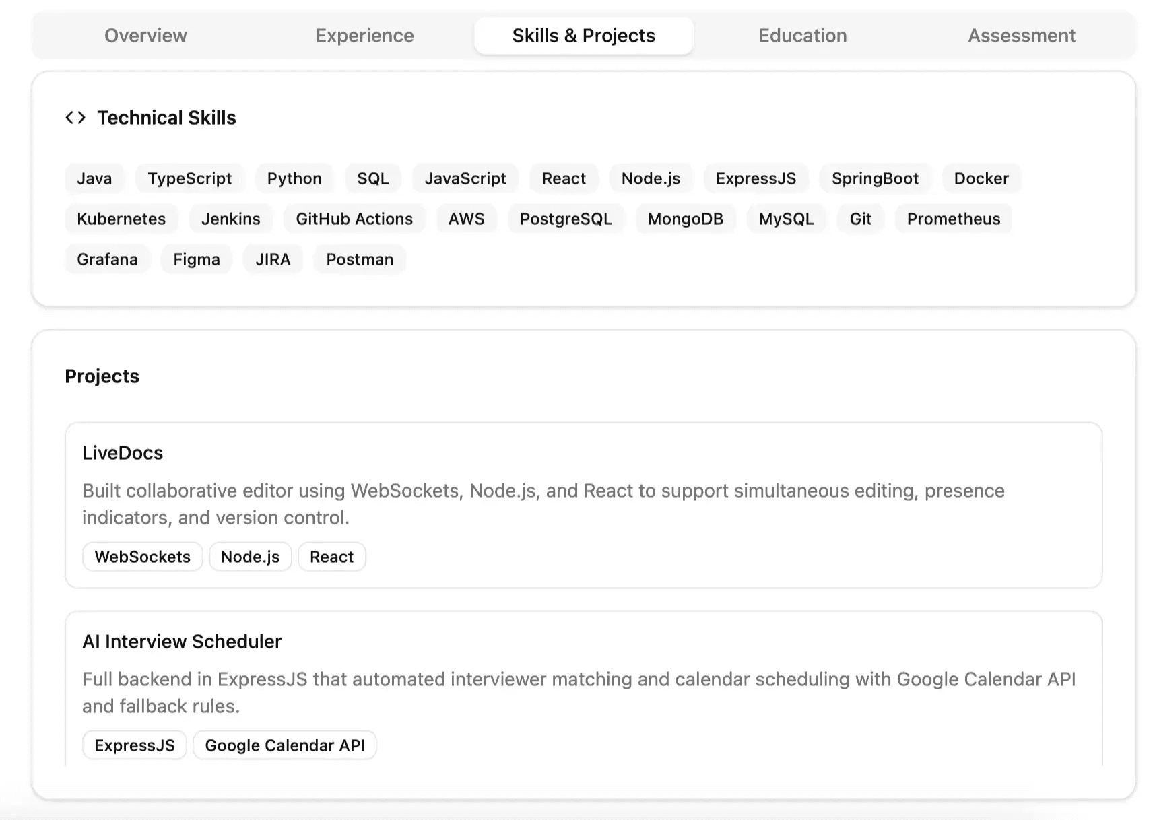The width and height of the screenshot is (1153, 820).
Task: Click the Technical Skills code brackets icon
Action: coord(75,118)
